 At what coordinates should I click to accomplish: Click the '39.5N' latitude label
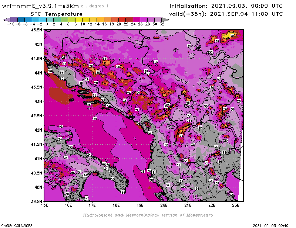pos(36,202)
